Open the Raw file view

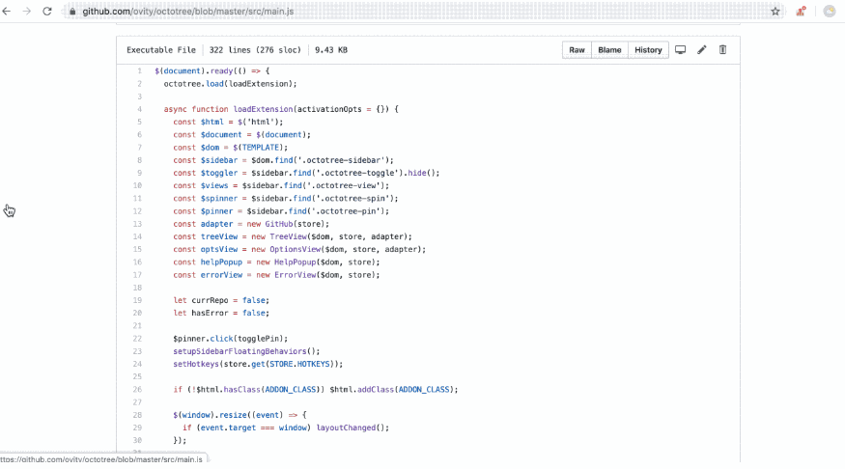(x=577, y=50)
